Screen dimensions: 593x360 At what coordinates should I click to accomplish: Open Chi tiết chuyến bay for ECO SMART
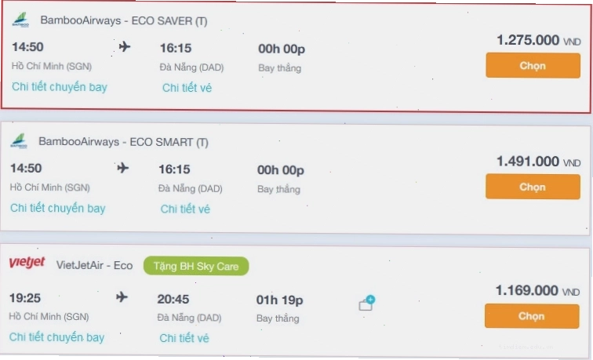click(57, 209)
